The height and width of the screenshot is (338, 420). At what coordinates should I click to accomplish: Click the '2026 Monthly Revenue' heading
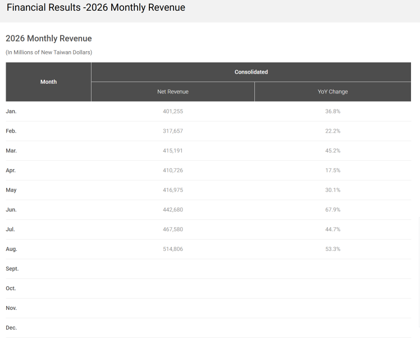point(49,38)
